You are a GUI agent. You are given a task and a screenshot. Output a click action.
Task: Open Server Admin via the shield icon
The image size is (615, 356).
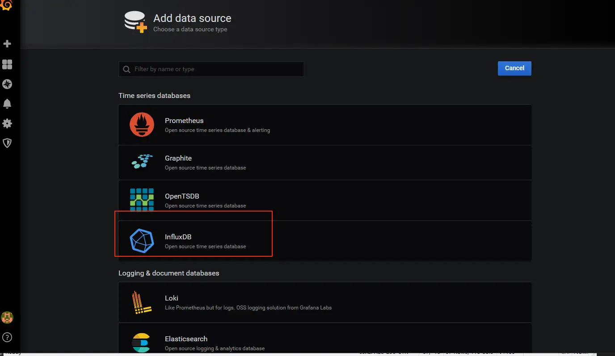pyautogui.click(x=7, y=143)
